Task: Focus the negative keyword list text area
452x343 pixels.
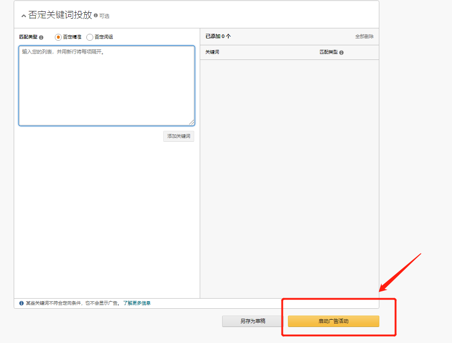Action: pyautogui.click(x=106, y=86)
